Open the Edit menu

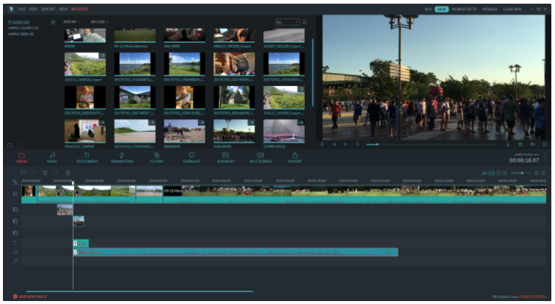[34, 8]
